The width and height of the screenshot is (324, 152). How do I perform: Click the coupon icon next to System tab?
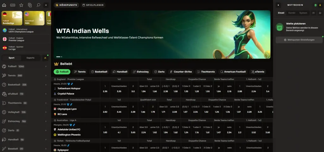coord(314,13)
